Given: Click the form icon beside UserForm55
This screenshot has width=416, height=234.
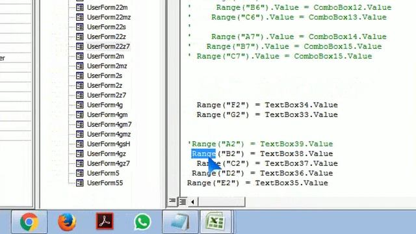Looking at the screenshot, I should pos(80,183).
